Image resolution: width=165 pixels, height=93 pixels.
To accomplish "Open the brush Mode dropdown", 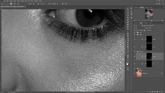I will [22, 4].
